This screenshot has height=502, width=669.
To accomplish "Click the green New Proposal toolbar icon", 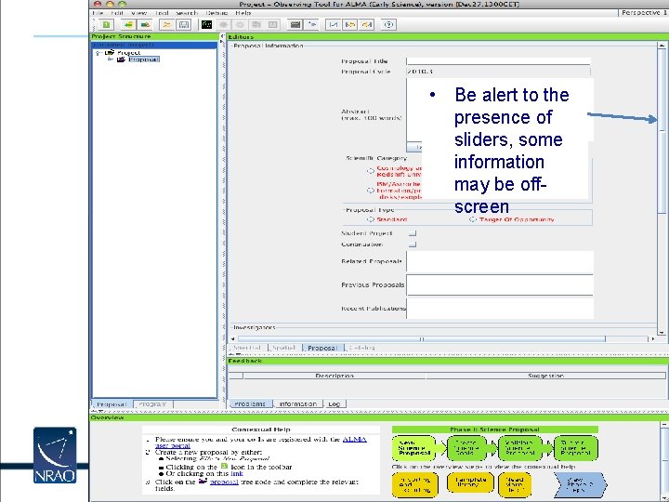I will click(106, 25).
